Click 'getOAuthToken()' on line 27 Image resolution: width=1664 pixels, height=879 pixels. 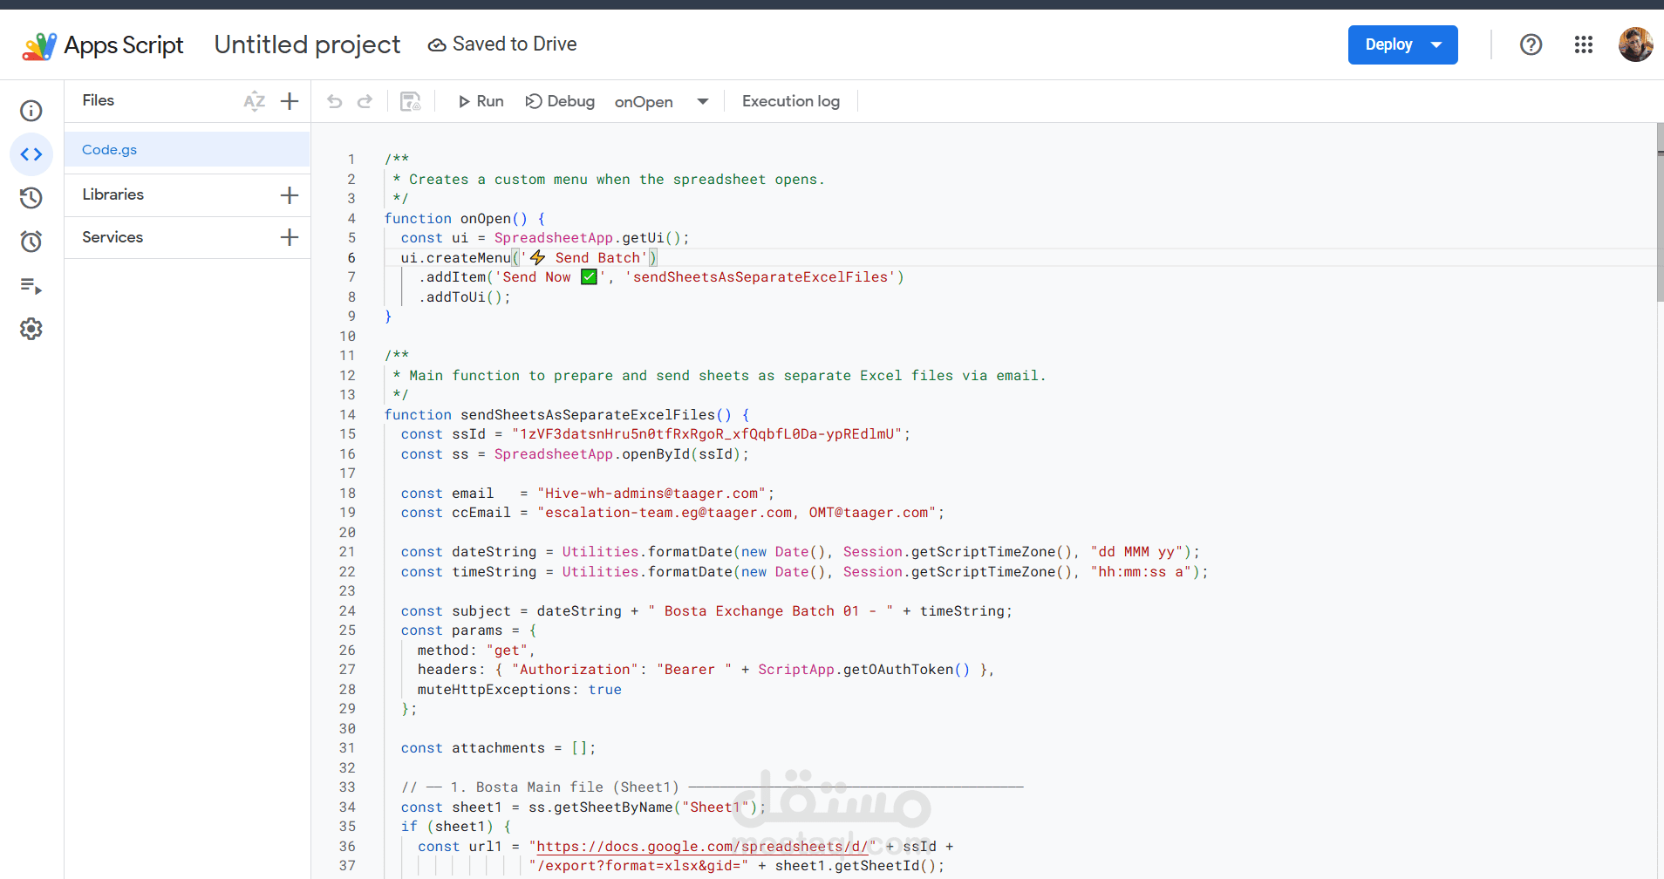click(x=907, y=669)
